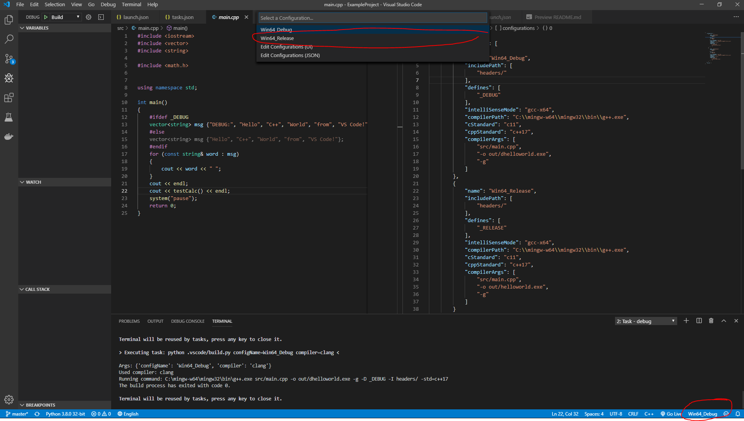Click 'Ln 22, Col 32' cursor position
Image resolution: width=744 pixels, height=421 pixels.
click(565, 414)
